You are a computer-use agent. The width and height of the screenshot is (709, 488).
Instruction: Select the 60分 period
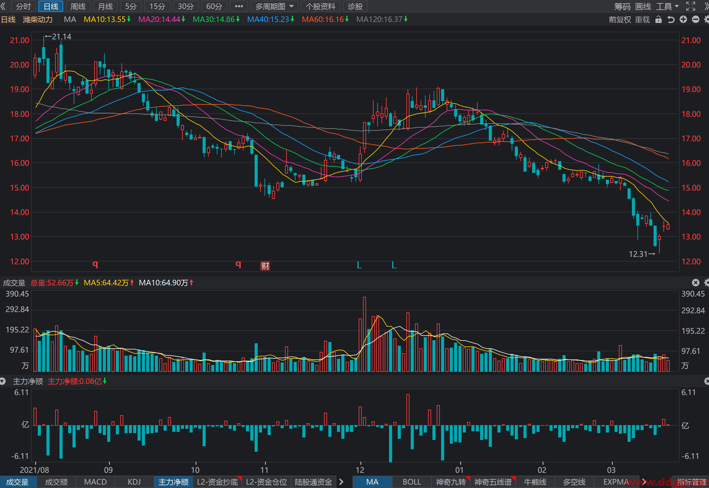tap(214, 6)
